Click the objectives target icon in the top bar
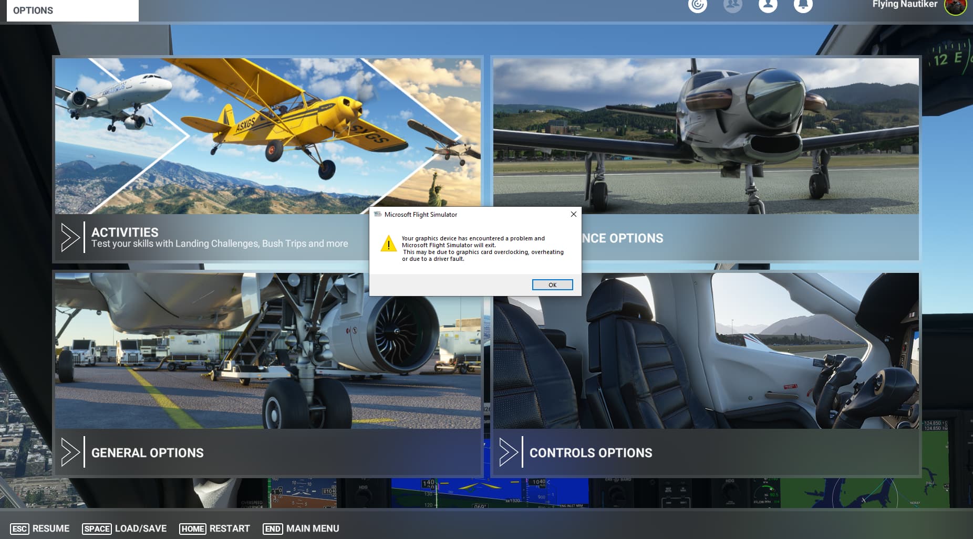Image resolution: width=973 pixels, height=539 pixels. point(697,7)
